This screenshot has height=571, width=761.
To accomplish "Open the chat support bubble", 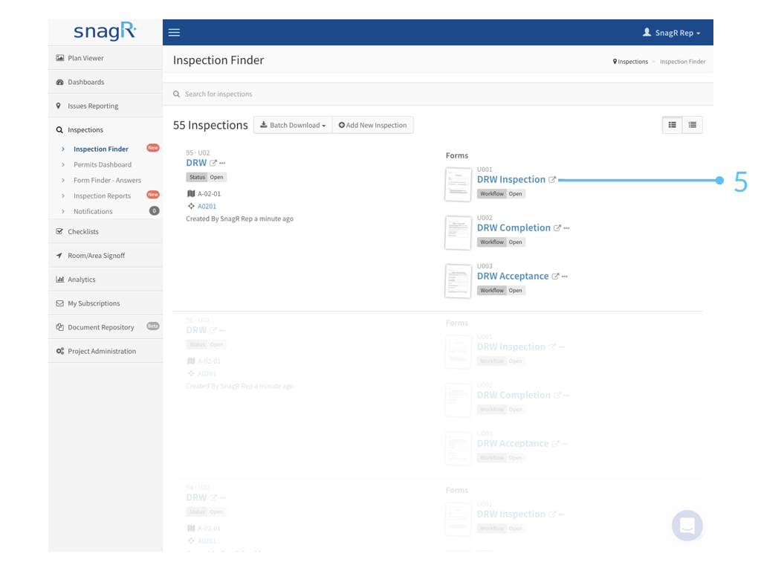I will click(x=687, y=526).
